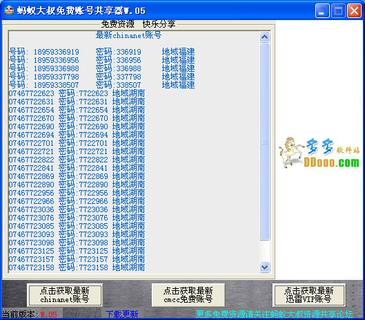
Task: Get latest cmcc free accounts button
Action: pos(188,295)
